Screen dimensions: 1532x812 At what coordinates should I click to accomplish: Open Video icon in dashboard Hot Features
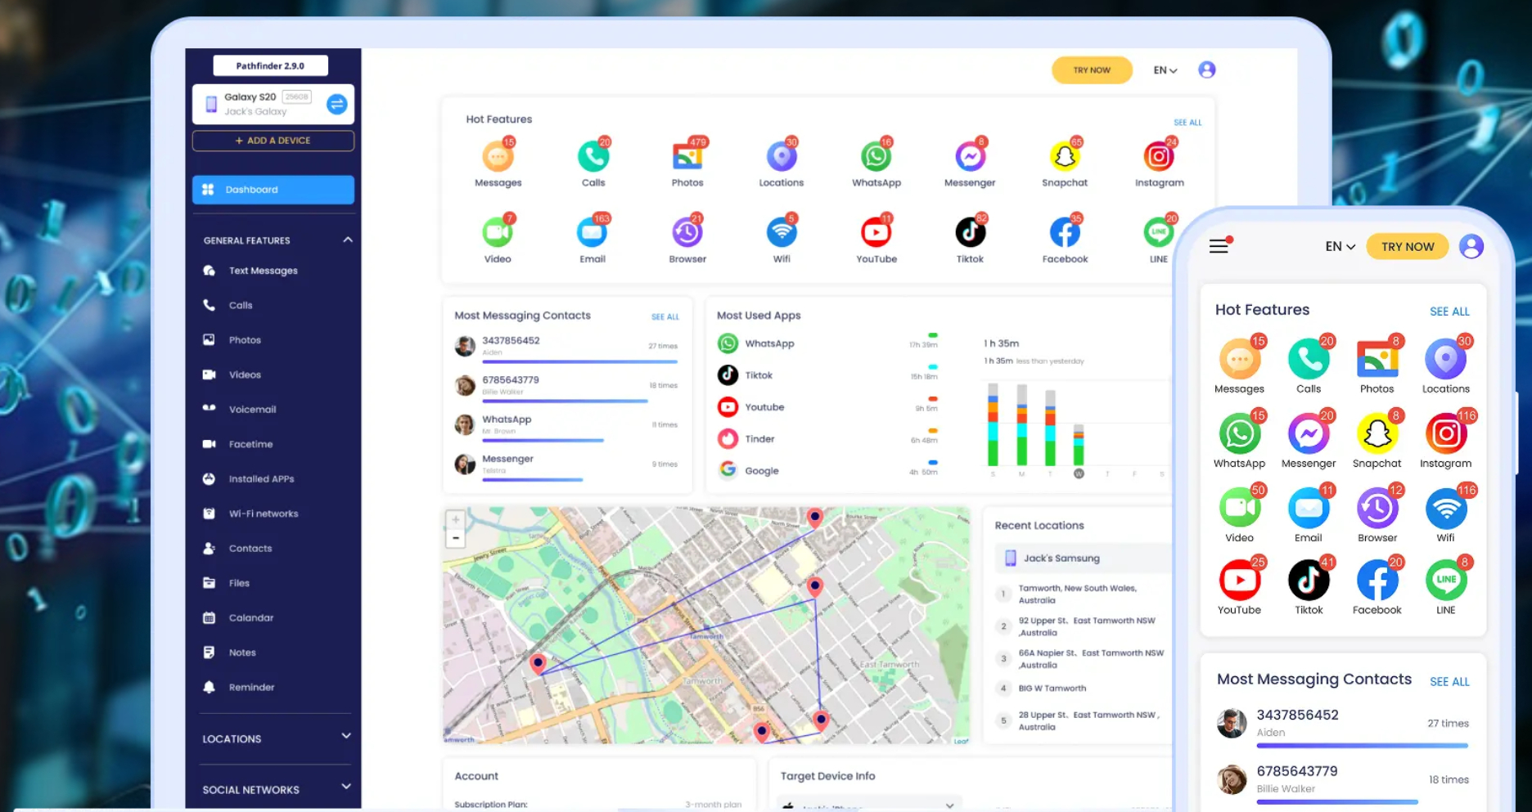pyautogui.click(x=498, y=233)
